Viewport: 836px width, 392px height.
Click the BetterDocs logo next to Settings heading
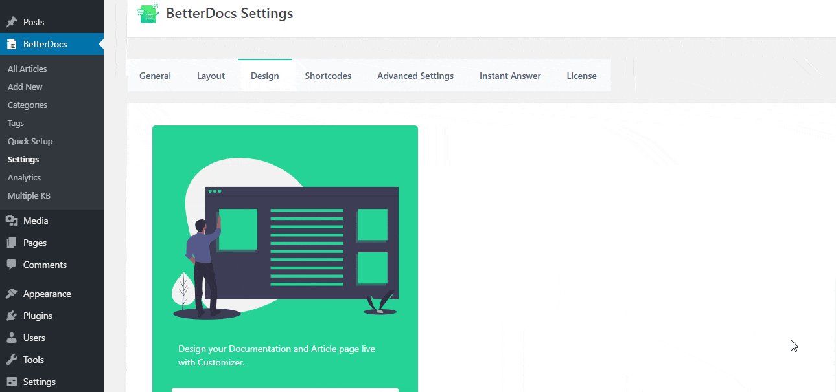[148, 13]
